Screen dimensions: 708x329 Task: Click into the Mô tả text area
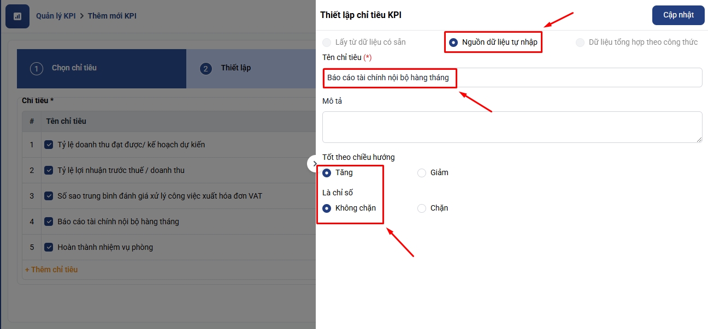point(511,127)
